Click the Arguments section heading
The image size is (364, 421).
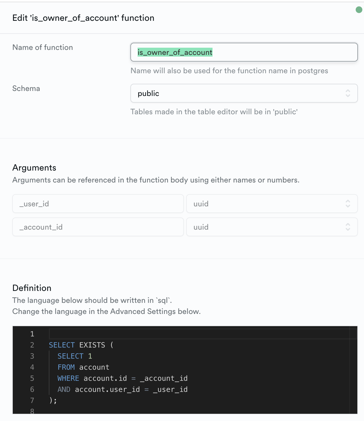(34, 168)
